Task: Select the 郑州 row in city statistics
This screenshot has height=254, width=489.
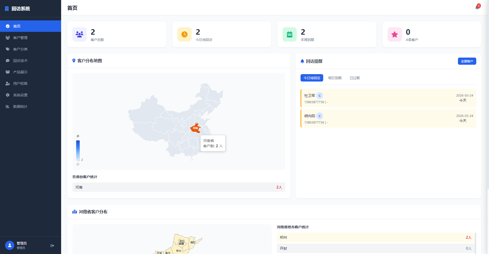Action: [x=375, y=237]
